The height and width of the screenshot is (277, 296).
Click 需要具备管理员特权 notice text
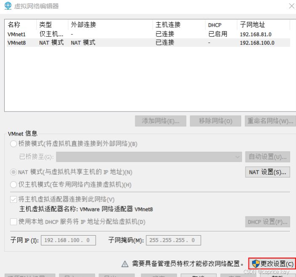(188, 264)
